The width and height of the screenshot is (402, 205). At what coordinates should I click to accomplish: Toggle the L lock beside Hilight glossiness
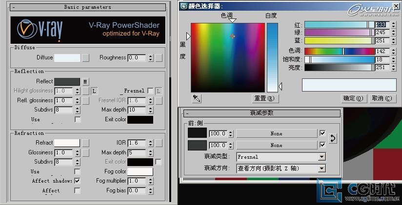[94, 91]
